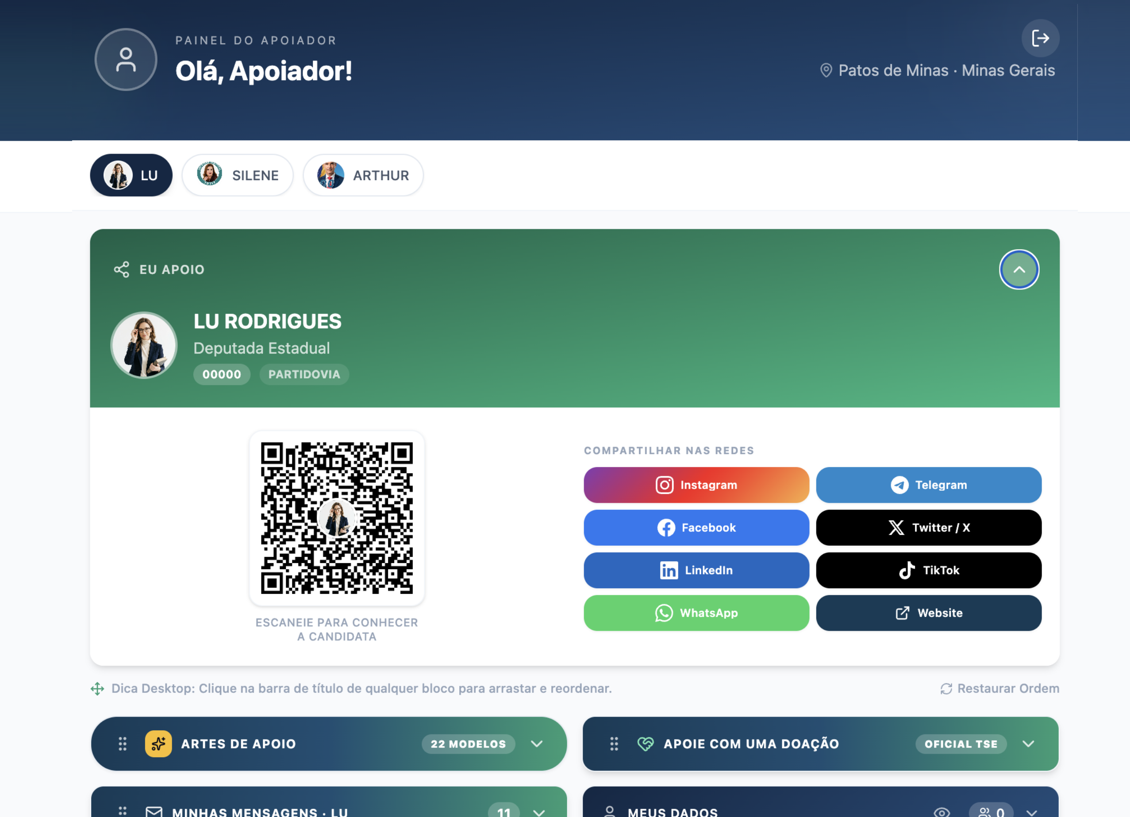Viewport: 1130px width, 817px height.
Task: Share via WhatsApp button
Action: [x=696, y=613]
